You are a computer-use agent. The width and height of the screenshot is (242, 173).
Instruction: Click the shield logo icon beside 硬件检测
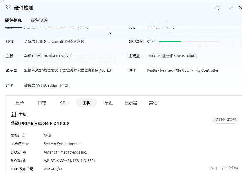point(8,7)
